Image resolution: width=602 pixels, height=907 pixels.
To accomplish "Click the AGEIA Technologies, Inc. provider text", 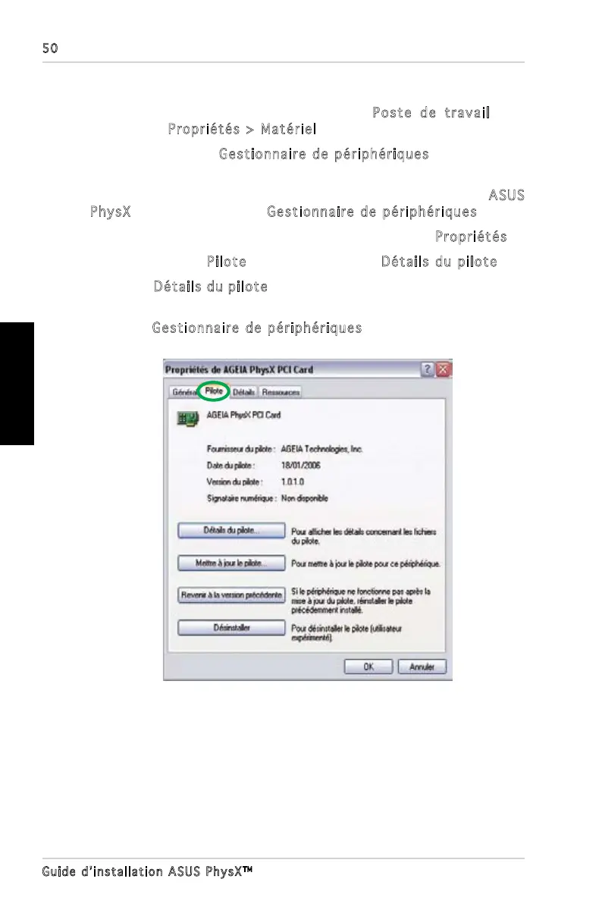I will coord(322,449).
